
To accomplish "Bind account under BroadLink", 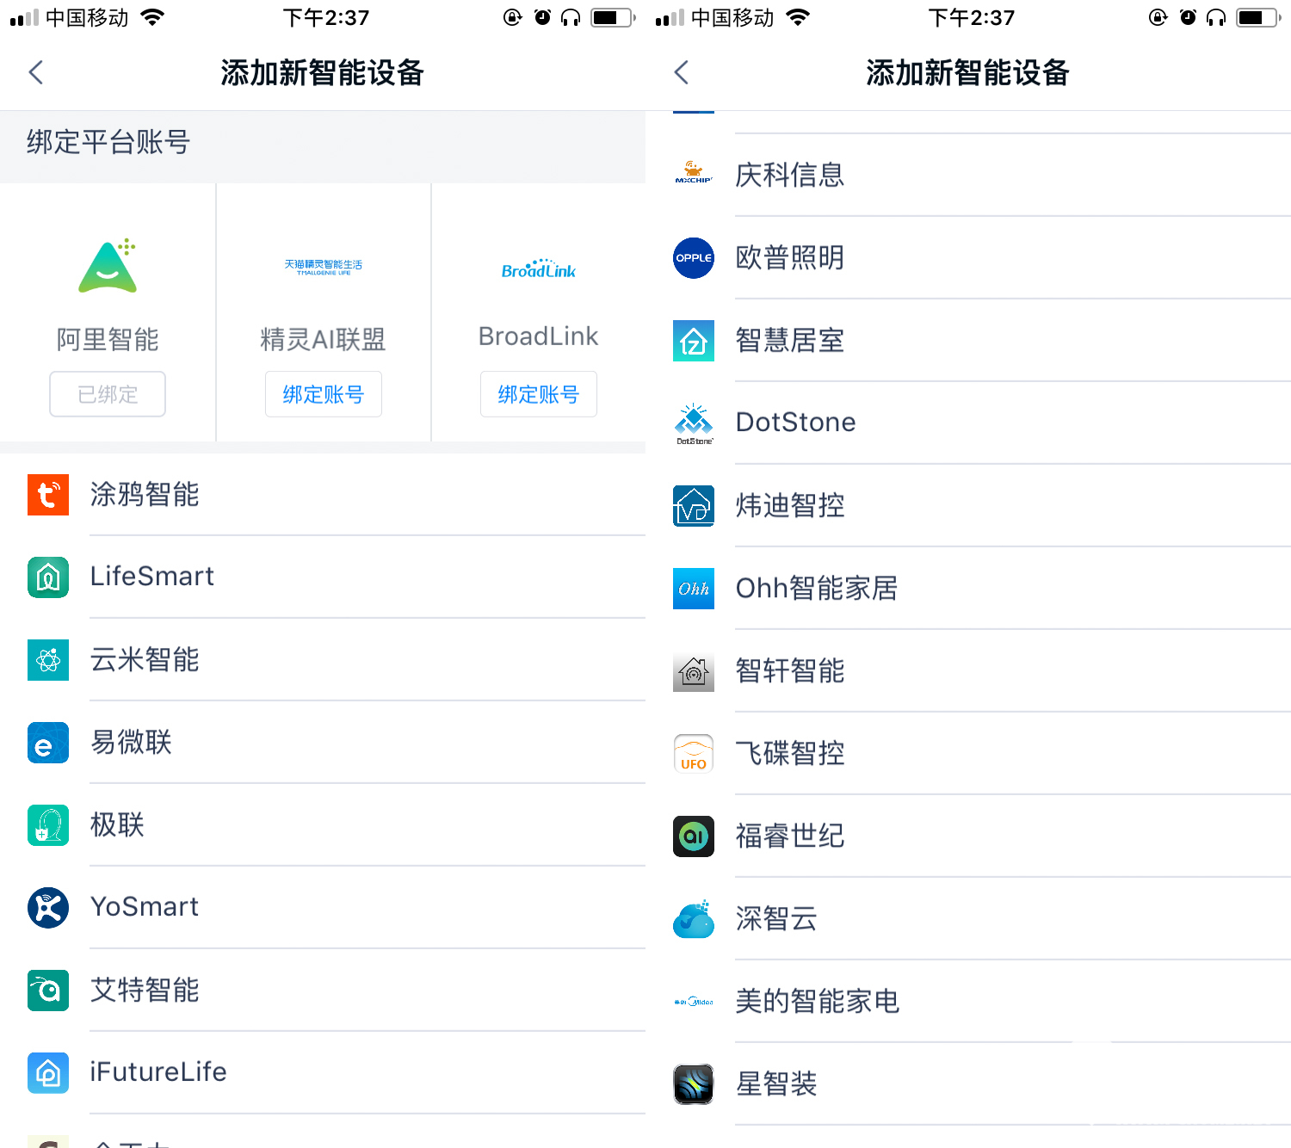I will [x=539, y=394].
